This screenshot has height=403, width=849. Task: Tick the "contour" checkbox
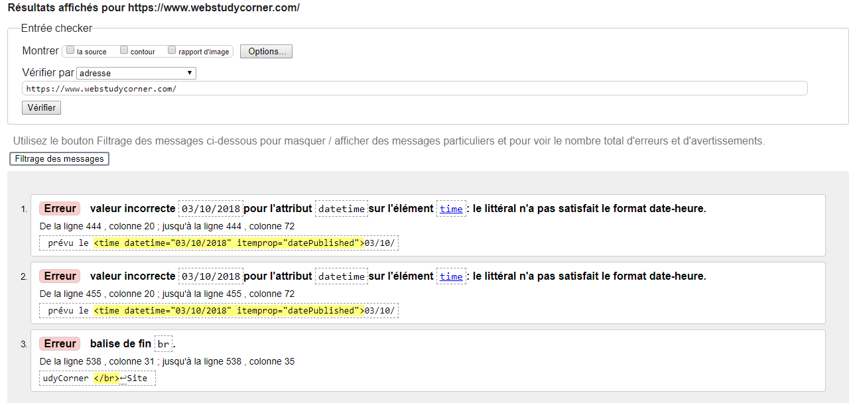(124, 50)
